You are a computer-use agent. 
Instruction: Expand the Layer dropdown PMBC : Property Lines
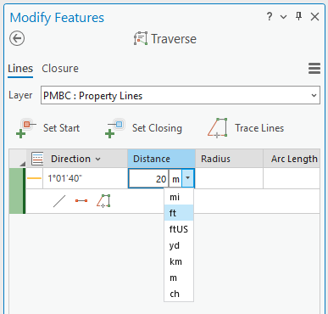click(x=181, y=95)
